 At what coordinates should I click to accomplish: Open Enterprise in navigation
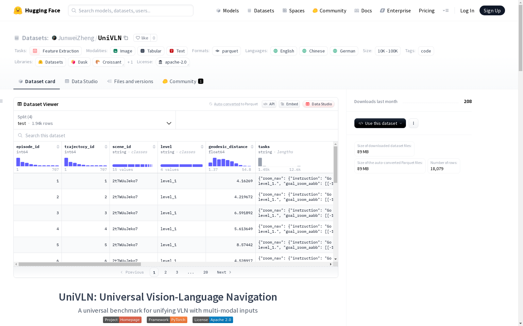click(395, 10)
